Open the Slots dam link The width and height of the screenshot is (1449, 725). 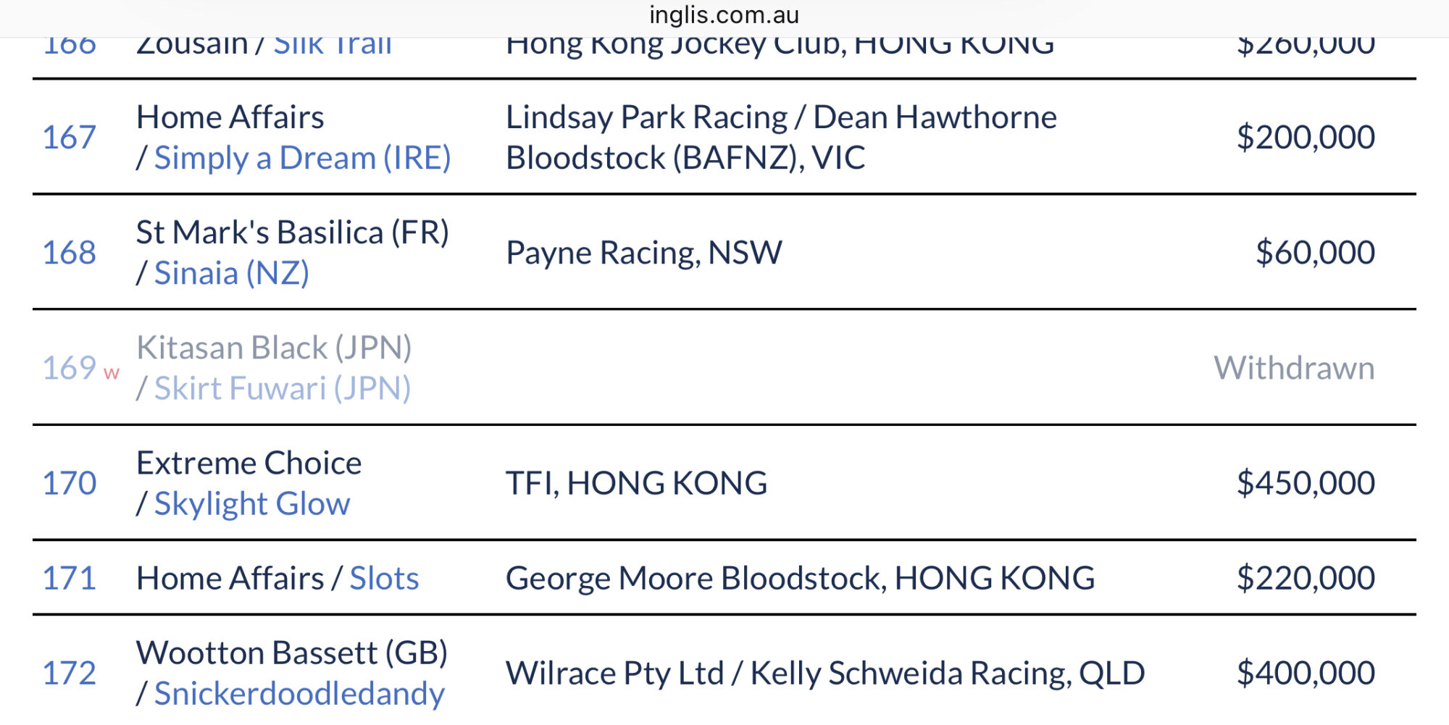(x=384, y=578)
